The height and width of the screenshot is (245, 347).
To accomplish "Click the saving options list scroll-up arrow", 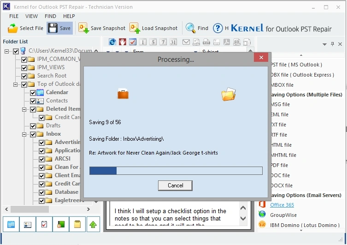I will pyautogui.click(x=301, y=55).
